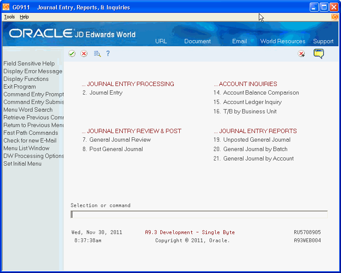Select 16. T/B by Business Unit

tap(245, 111)
